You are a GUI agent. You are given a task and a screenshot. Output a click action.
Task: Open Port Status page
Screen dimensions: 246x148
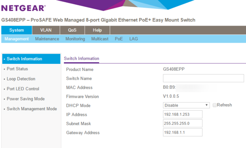pos(17,69)
